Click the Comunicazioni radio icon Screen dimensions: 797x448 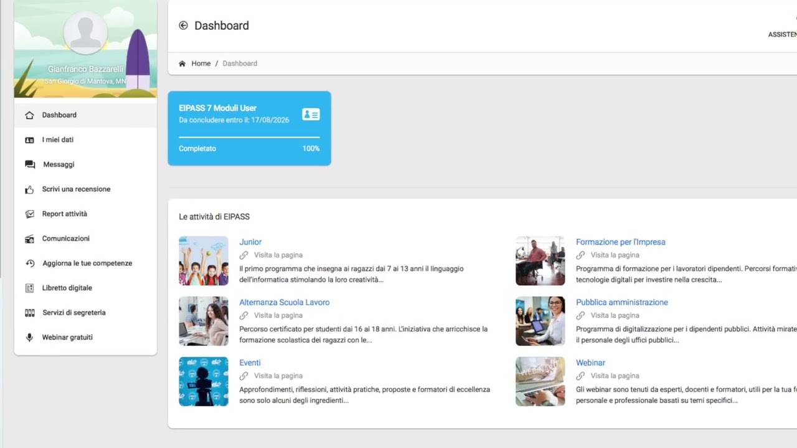(x=29, y=239)
